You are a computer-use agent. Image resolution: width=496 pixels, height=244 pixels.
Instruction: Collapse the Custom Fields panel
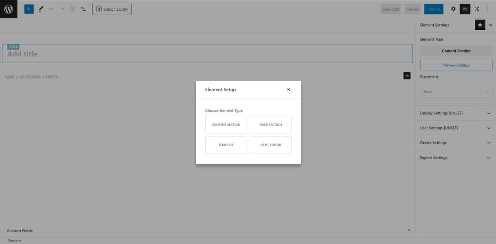point(409,230)
